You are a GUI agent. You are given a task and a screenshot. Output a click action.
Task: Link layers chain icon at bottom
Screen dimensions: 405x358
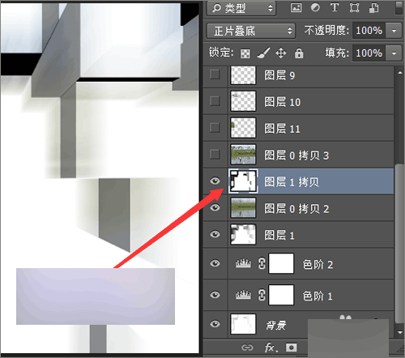click(x=247, y=347)
